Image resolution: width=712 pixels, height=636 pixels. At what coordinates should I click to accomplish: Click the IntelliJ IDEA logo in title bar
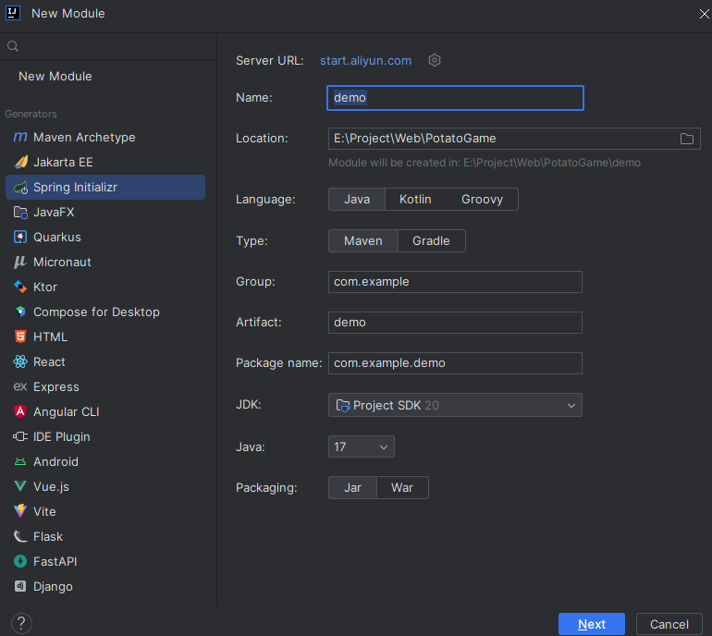13,13
